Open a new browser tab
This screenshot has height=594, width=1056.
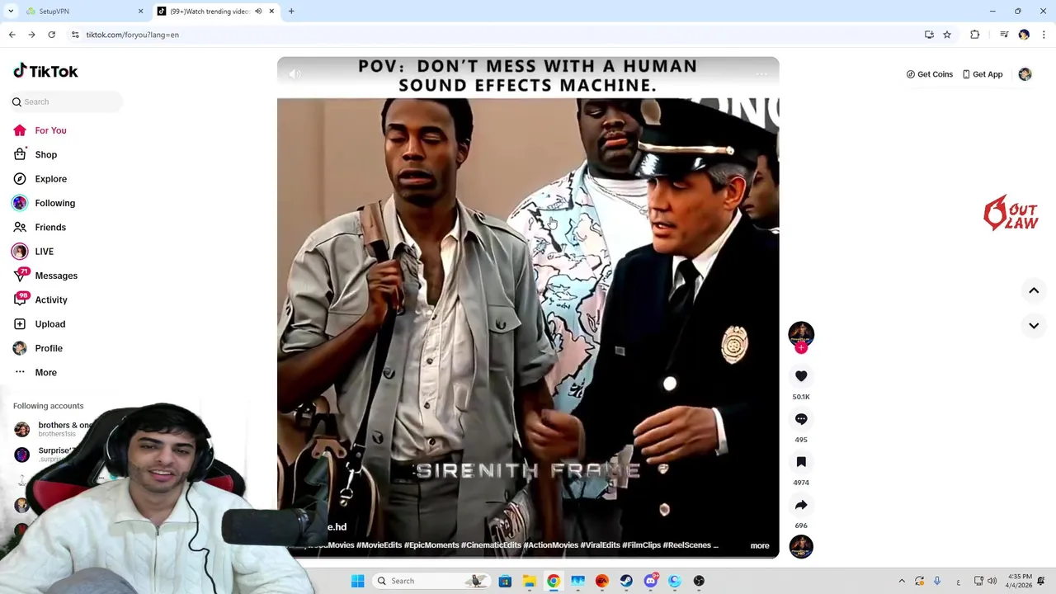(x=291, y=12)
